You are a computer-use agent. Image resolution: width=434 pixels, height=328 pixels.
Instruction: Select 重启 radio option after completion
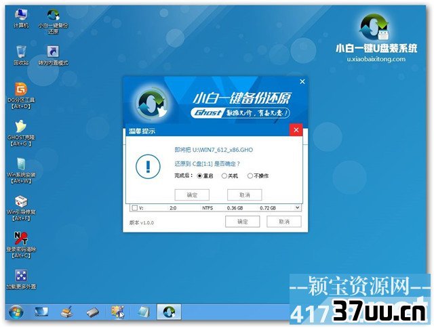click(205, 176)
